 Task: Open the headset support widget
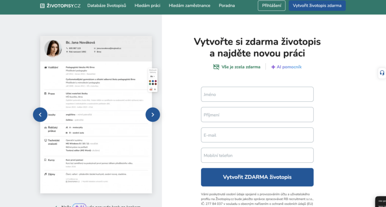(x=382, y=73)
